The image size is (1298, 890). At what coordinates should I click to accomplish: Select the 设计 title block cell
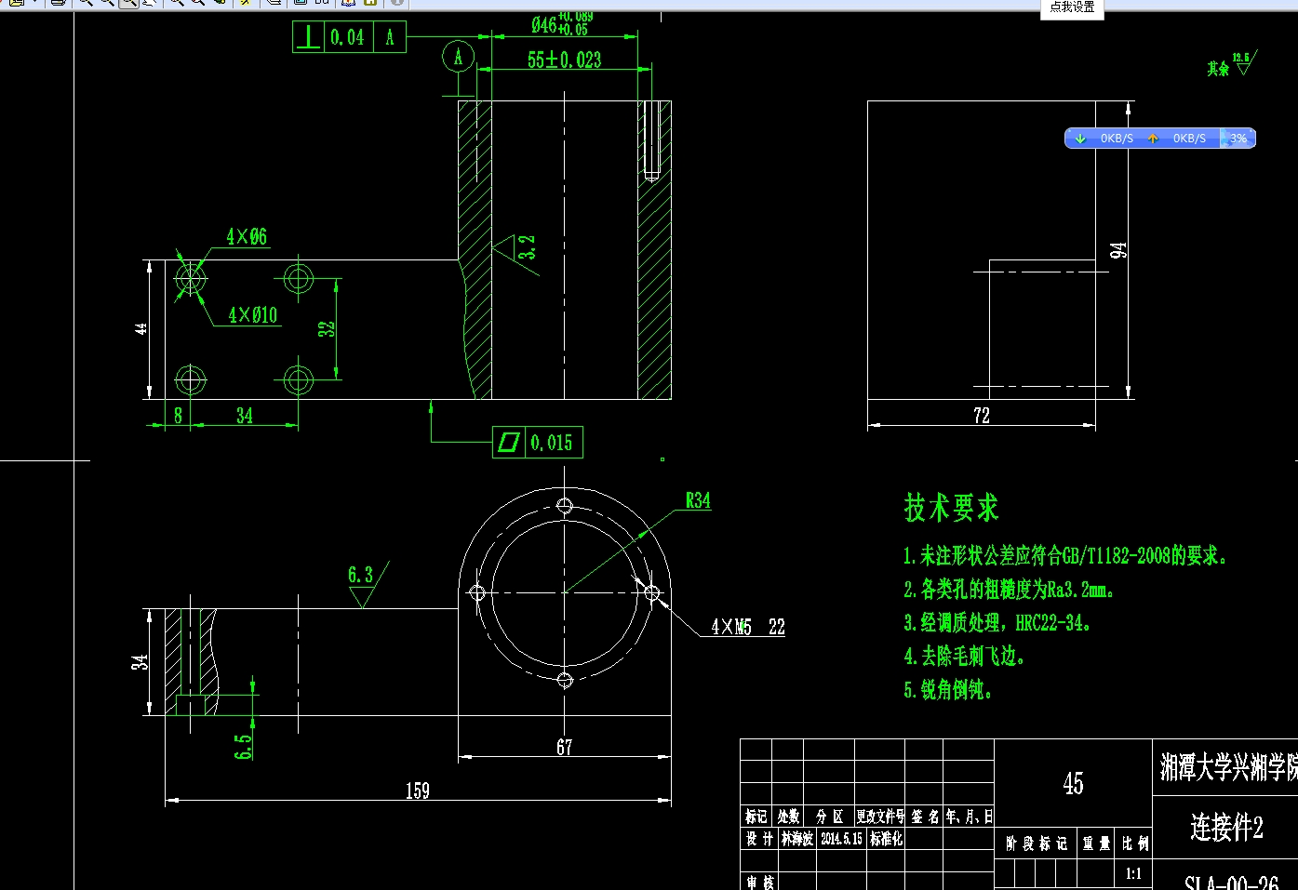[x=758, y=839]
